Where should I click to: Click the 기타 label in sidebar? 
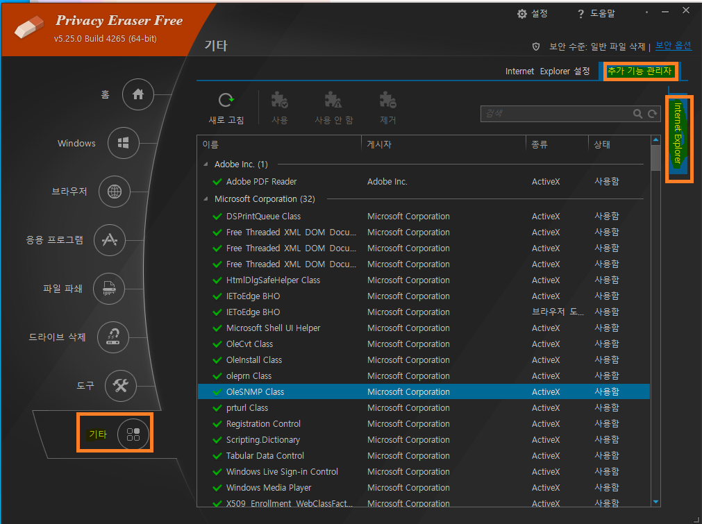98,434
